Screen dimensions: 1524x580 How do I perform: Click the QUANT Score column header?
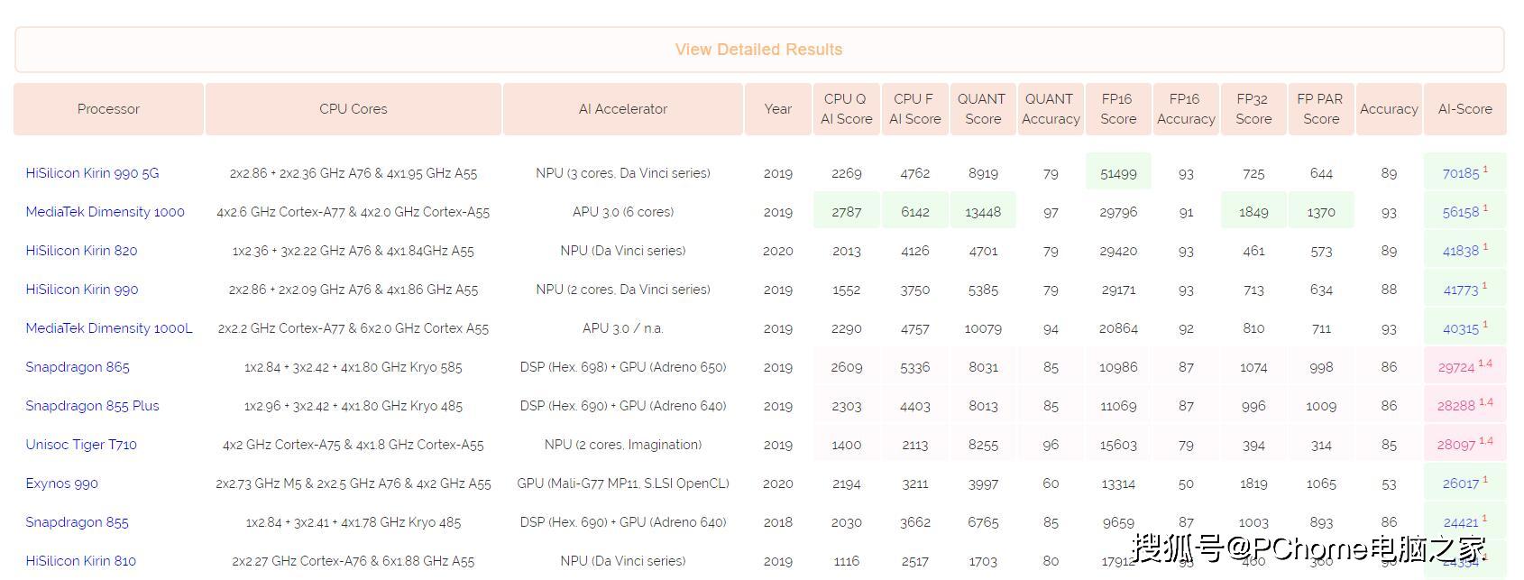tap(982, 109)
